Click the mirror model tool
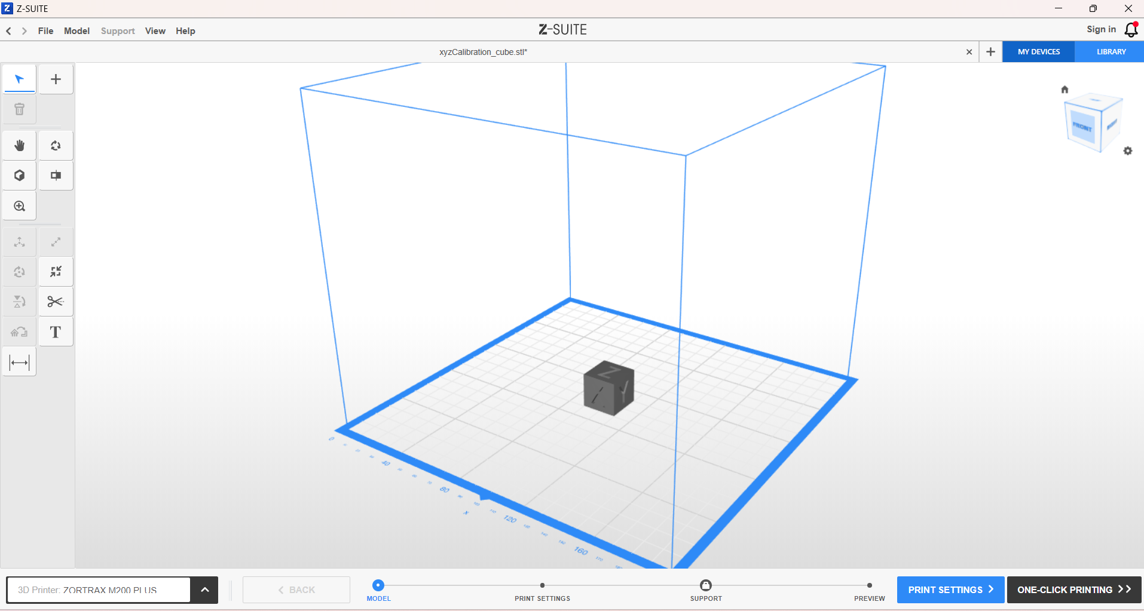 [x=20, y=302]
